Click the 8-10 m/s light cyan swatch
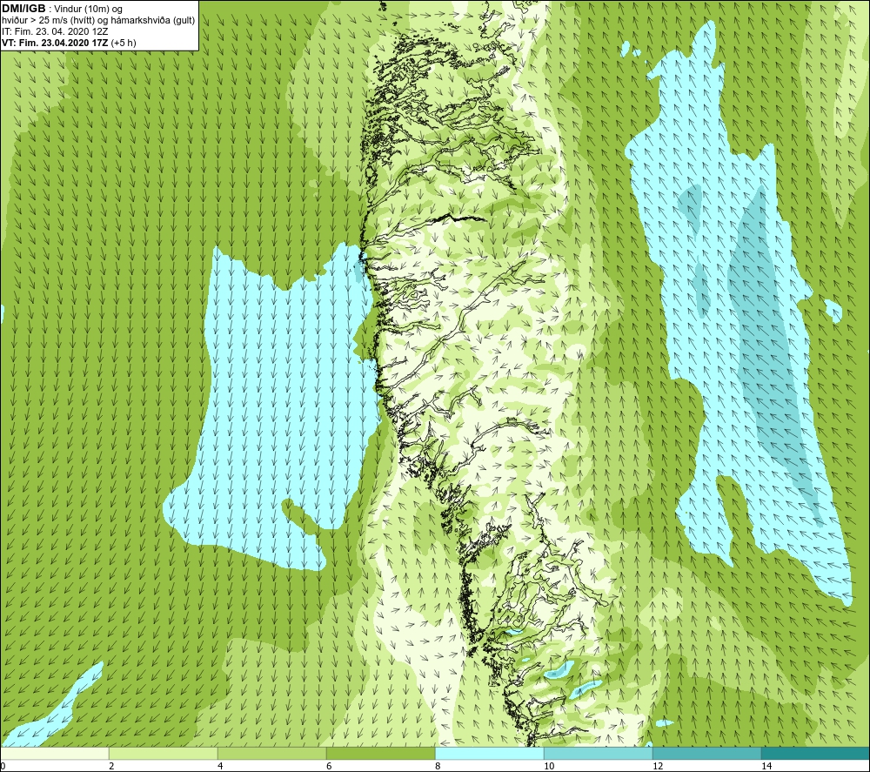 click(489, 753)
